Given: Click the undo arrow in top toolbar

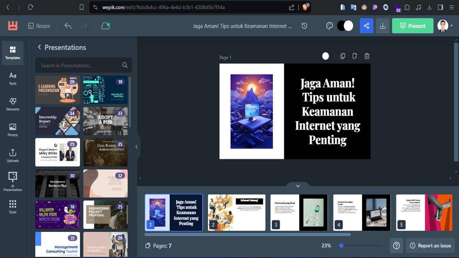Looking at the screenshot, I should tap(68, 26).
